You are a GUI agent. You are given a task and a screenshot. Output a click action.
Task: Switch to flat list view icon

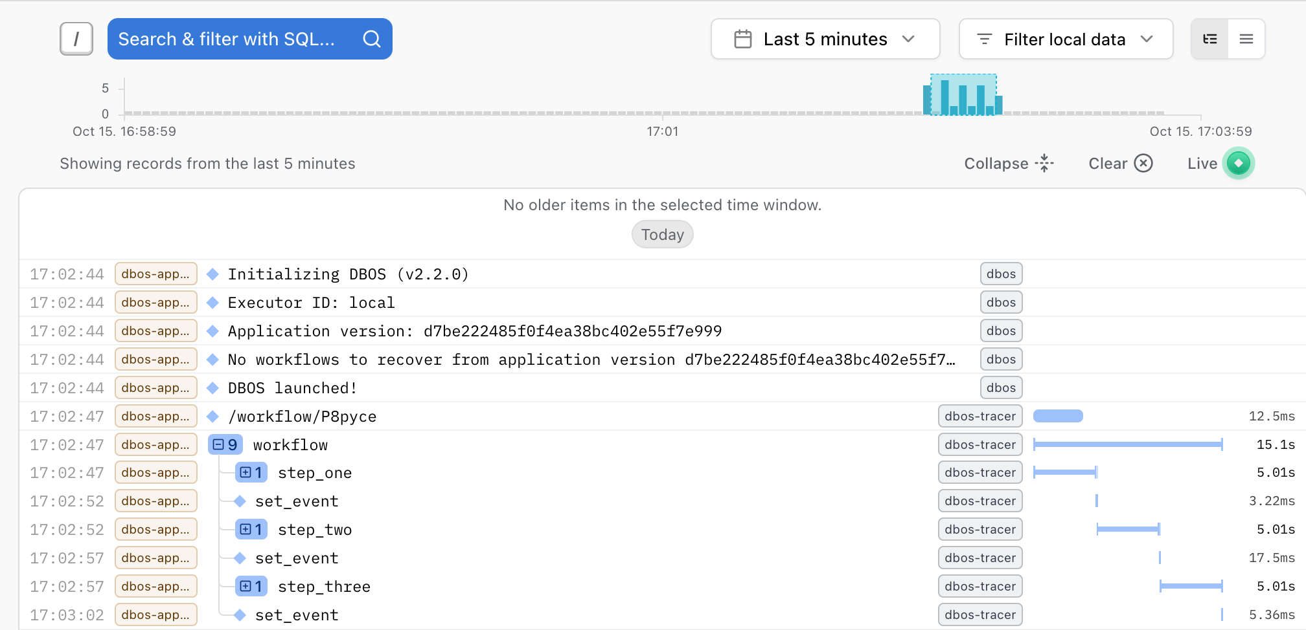tap(1246, 39)
